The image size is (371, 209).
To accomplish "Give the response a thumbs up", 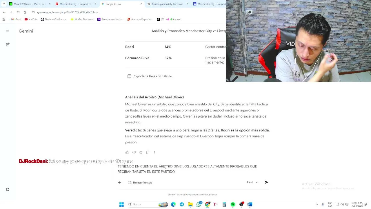I will pyautogui.click(x=127, y=152).
